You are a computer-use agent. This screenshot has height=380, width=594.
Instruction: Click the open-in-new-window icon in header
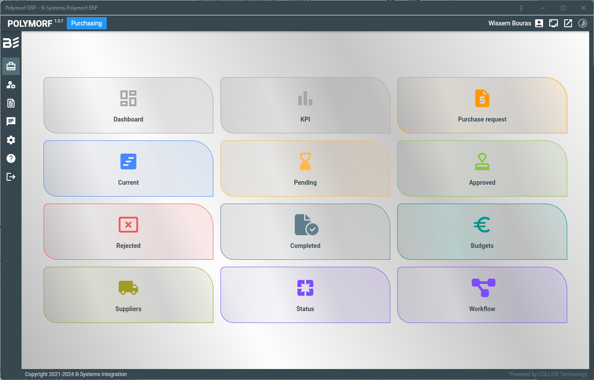pos(568,23)
